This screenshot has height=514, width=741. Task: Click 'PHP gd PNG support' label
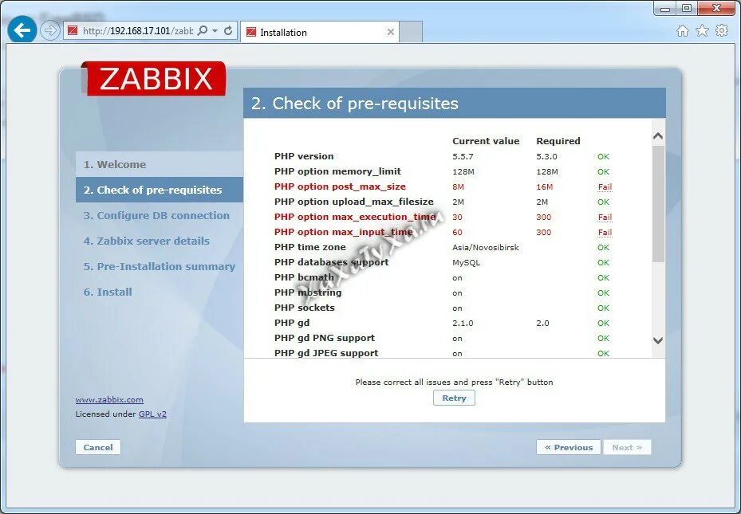[x=324, y=338]
